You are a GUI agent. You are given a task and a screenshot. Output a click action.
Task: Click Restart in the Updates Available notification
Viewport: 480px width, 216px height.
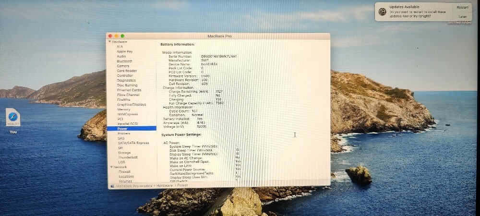coord(462,7)
